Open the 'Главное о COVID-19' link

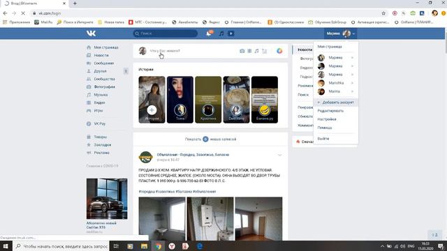tap(102, 166)
